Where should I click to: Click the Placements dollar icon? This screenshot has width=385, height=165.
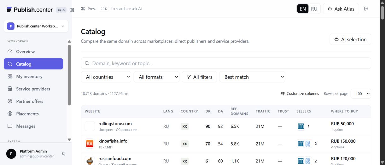10,114
